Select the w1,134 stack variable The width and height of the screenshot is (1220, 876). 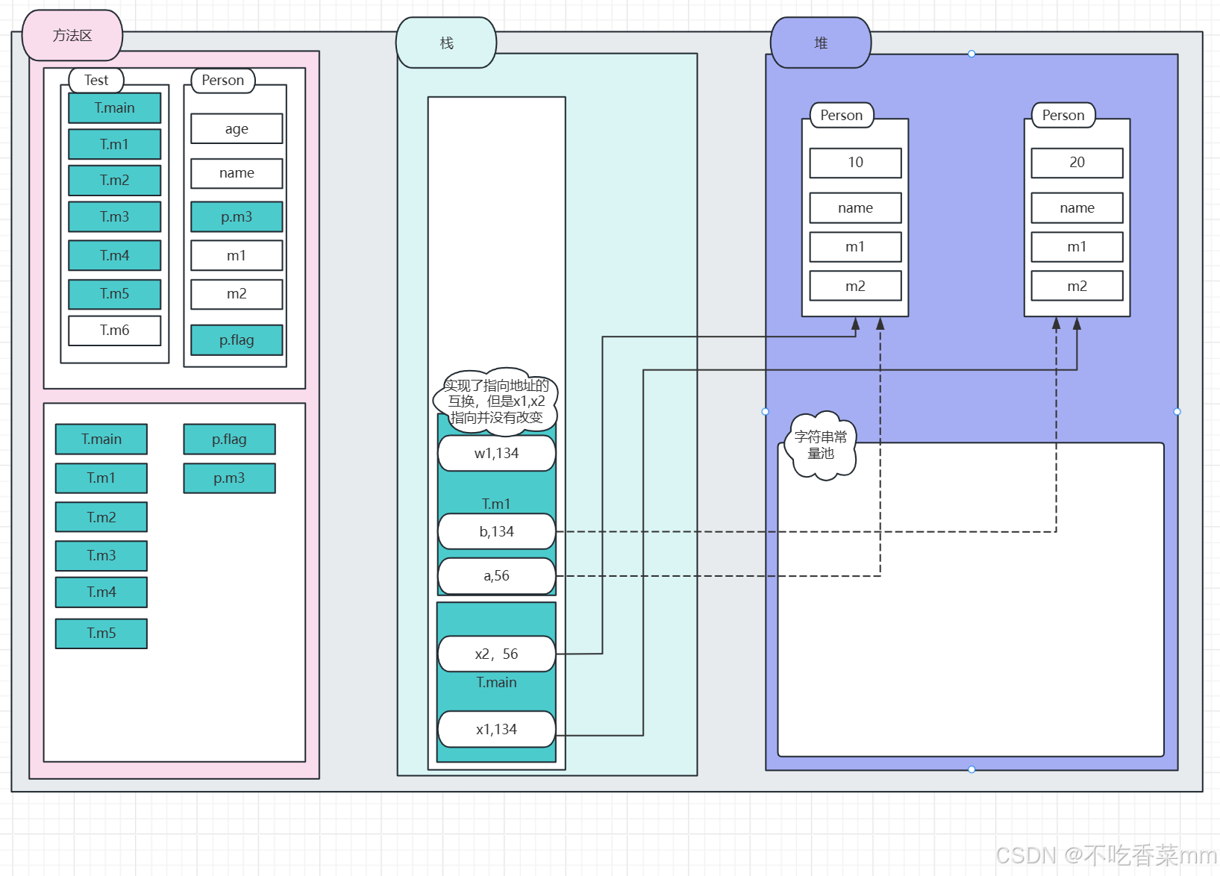tap(497, 453)
